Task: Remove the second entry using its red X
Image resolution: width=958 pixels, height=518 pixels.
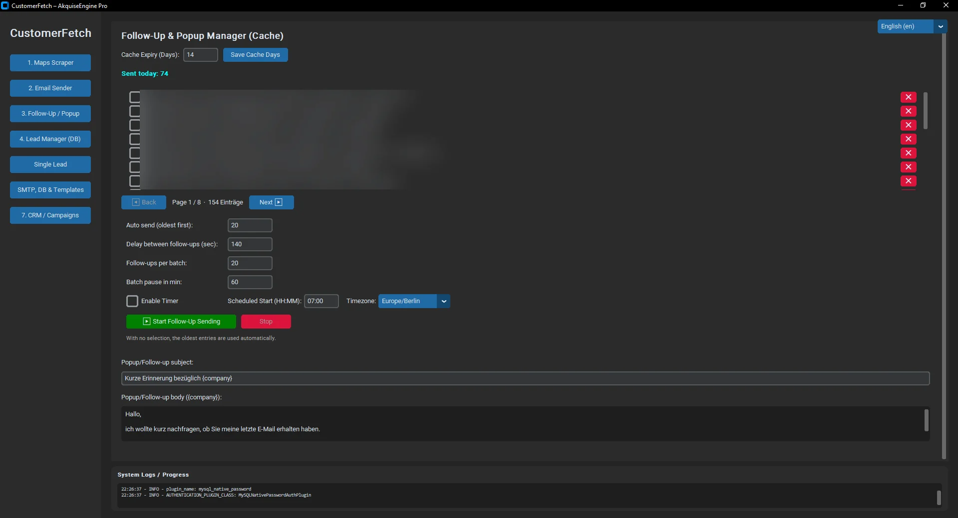Action: coord(908,111)
